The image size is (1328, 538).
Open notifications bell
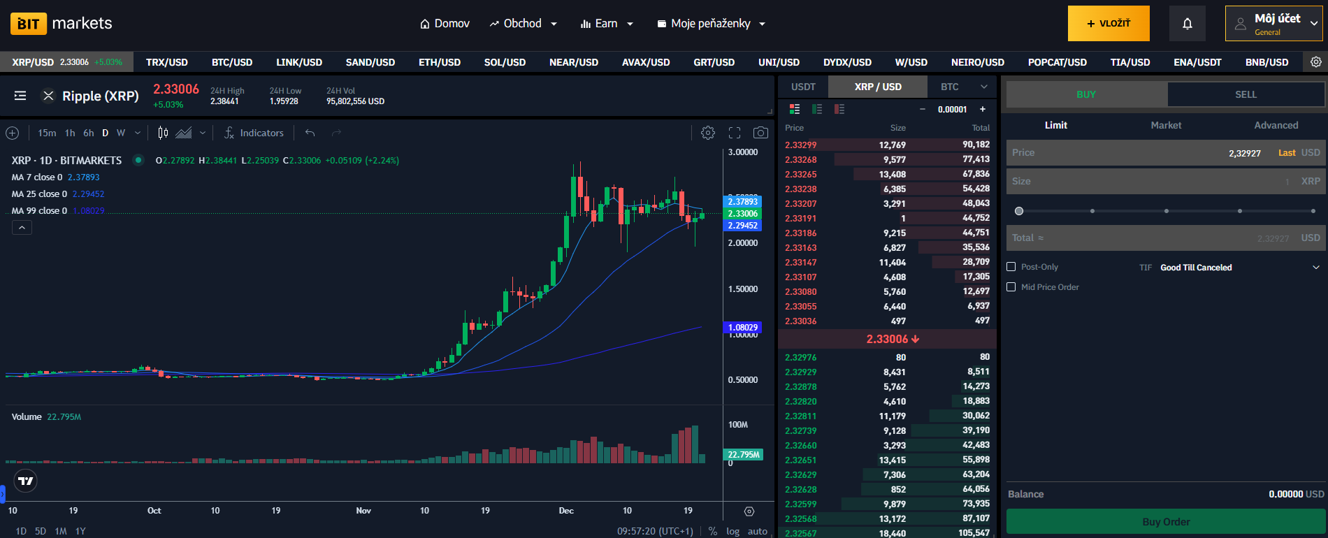pyautogui.click(x=1187, y=24)
